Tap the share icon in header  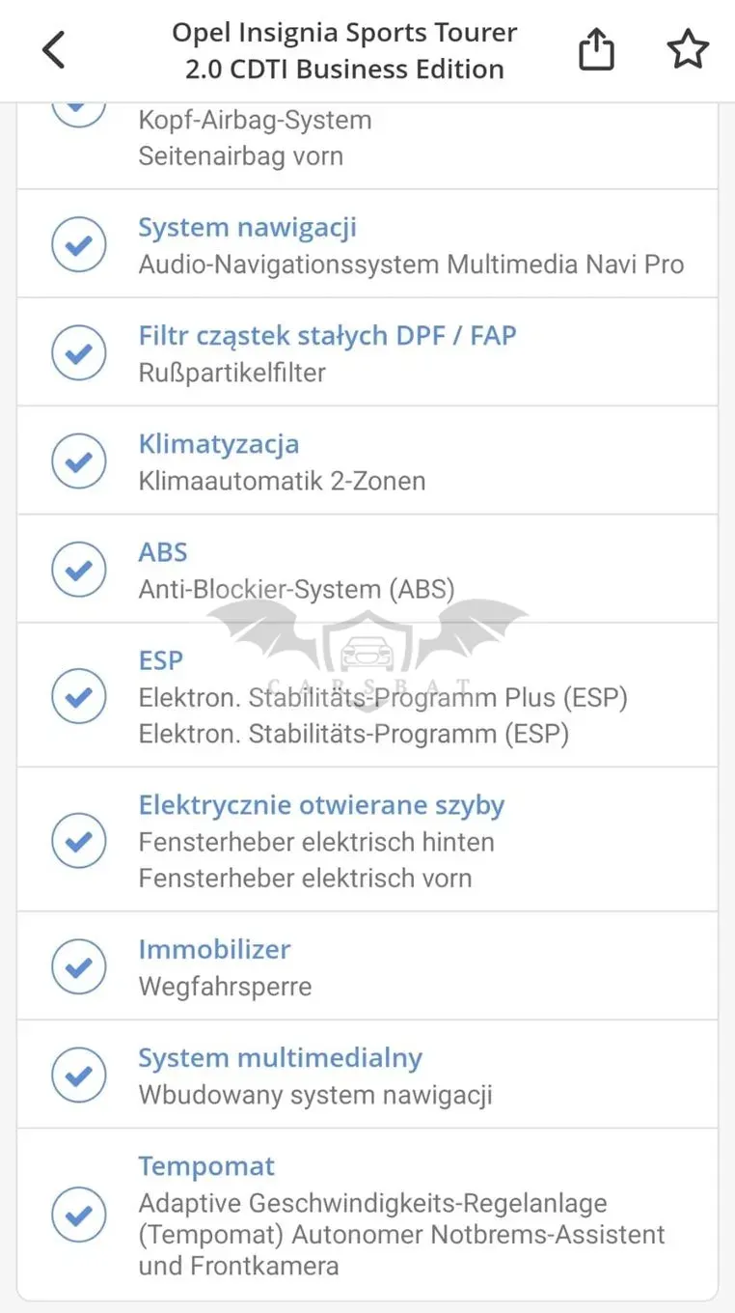click(596, 49)
